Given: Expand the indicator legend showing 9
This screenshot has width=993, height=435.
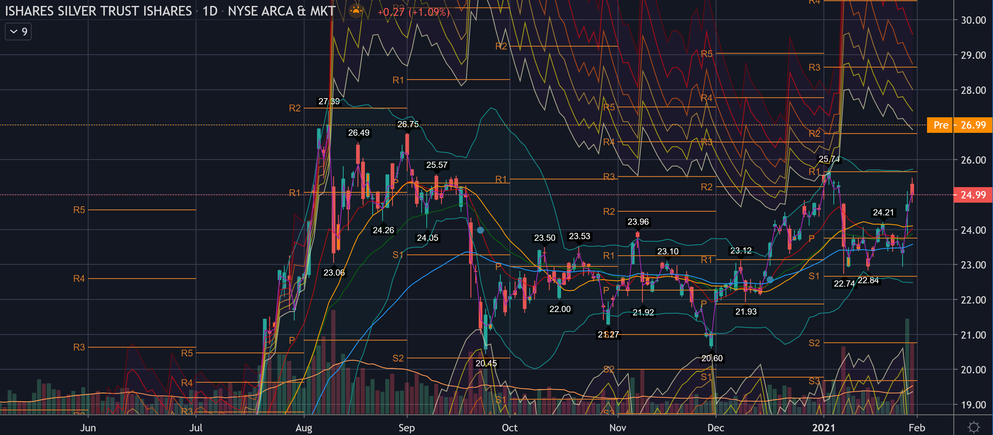Looking at the screenshot, I should coord(18,32).
